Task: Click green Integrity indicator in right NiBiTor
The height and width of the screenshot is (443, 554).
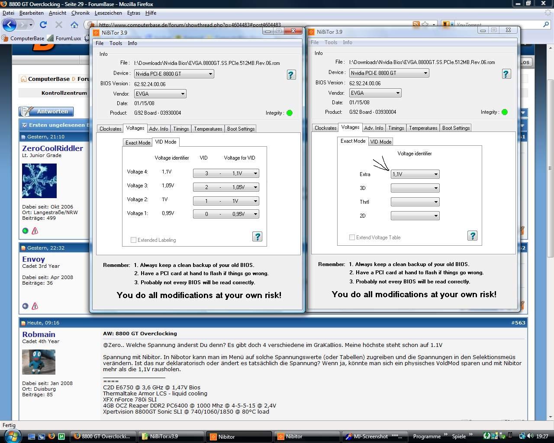Action: (505, 112)
